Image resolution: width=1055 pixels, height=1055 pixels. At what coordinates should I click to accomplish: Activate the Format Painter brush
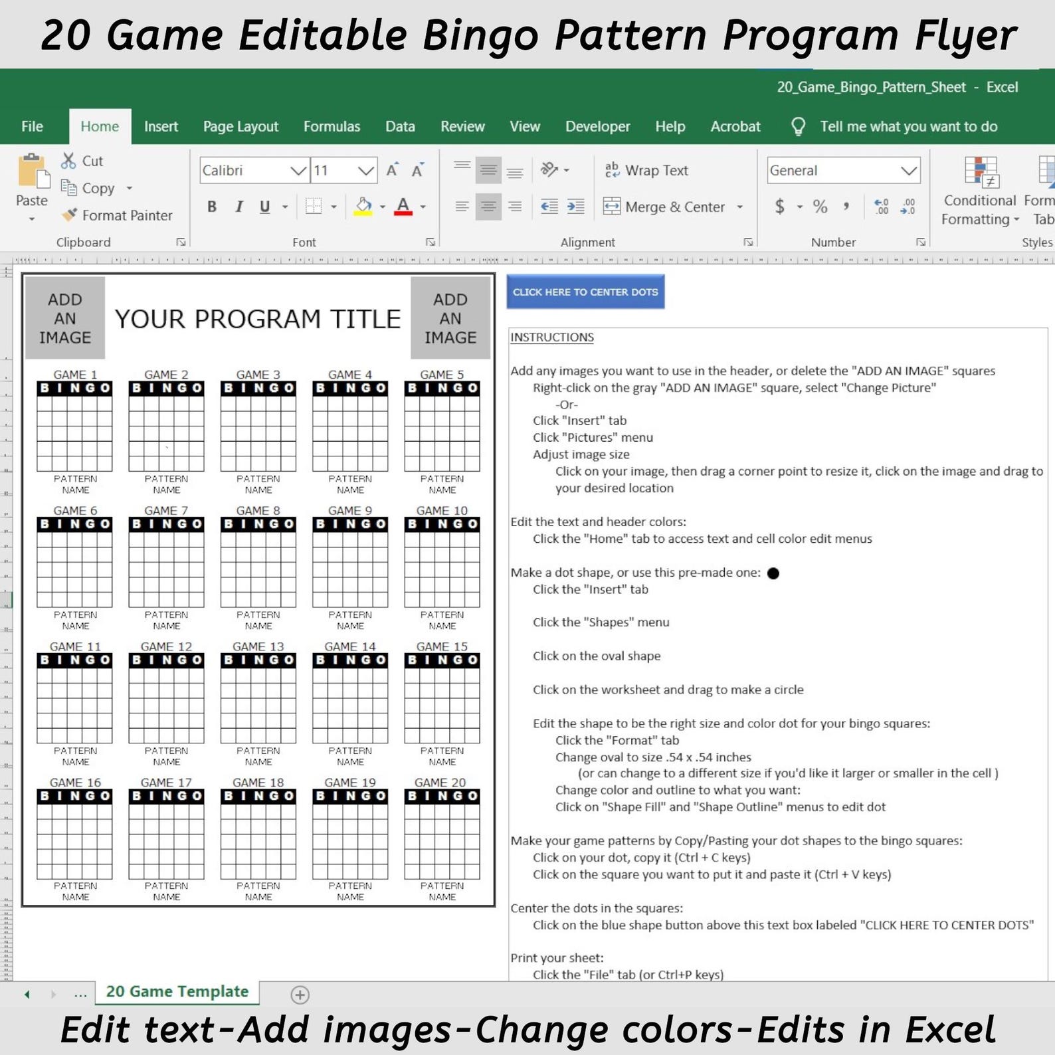click(x=69, y=215)
